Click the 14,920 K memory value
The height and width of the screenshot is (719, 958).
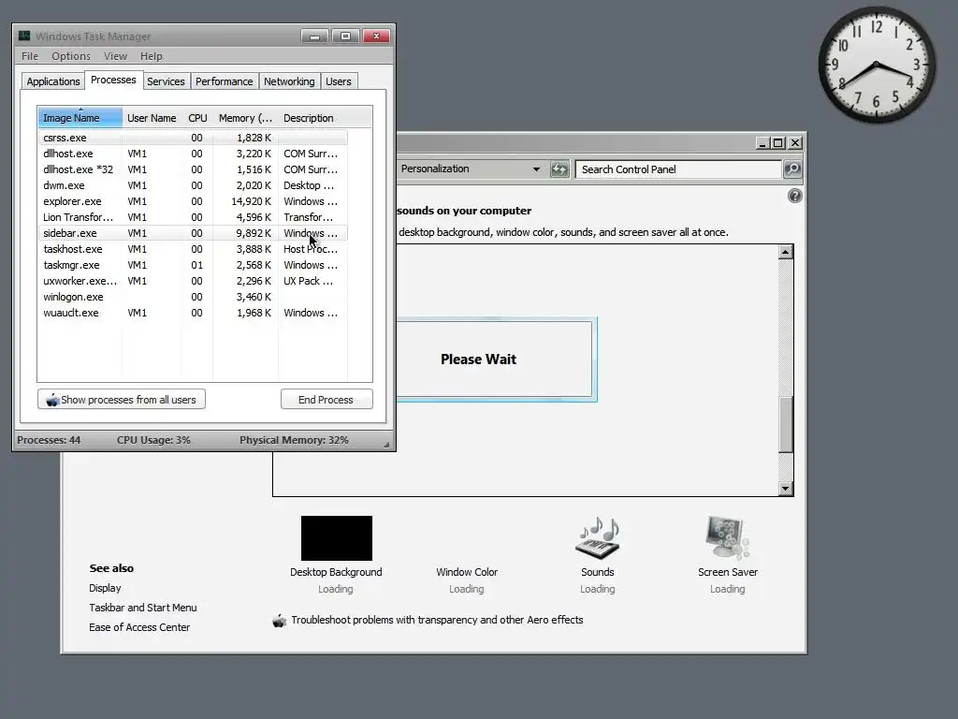251,201
